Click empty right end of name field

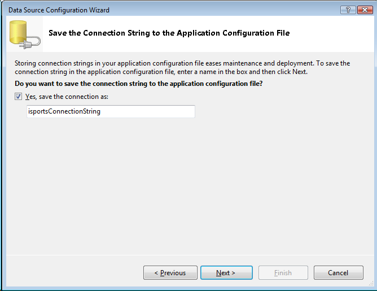click(x=169, y=112)
